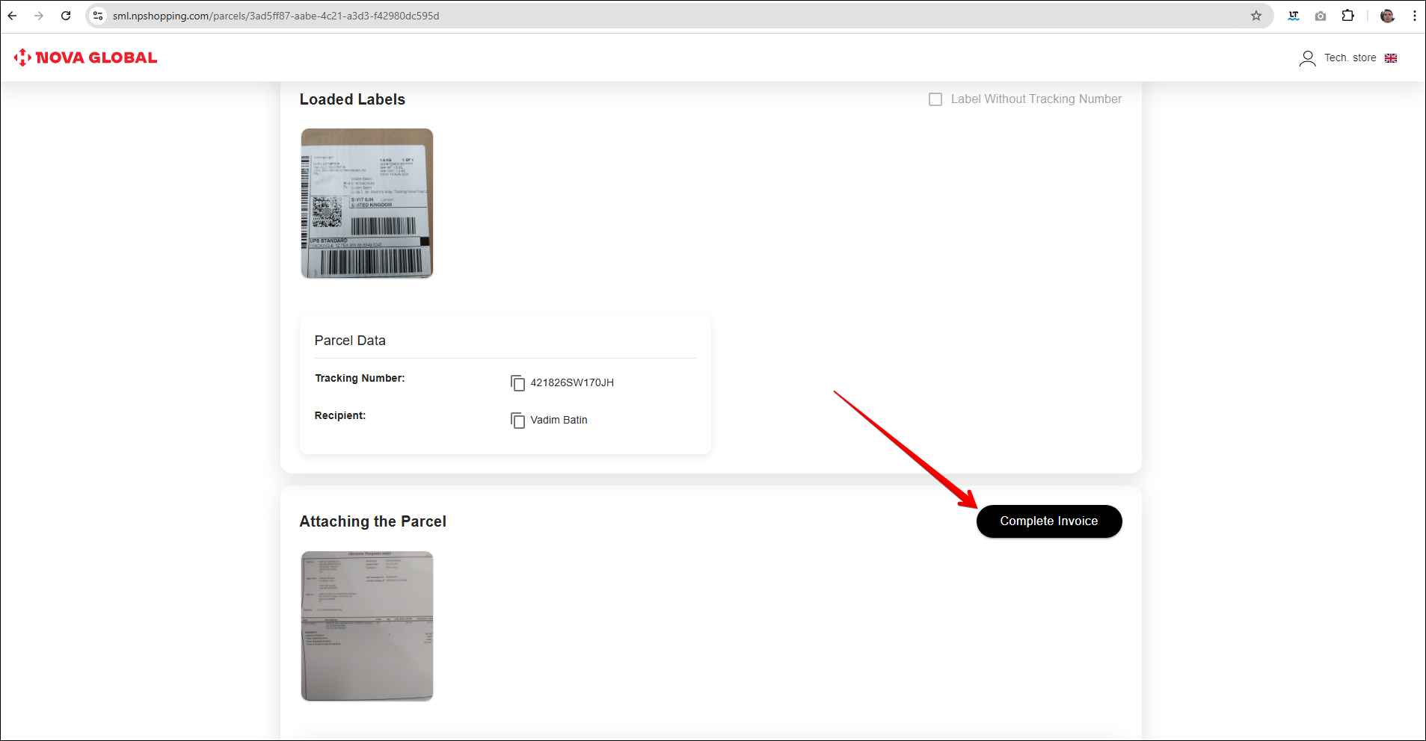Open the attached invoice document thumbnail
The image size is (1426, 741).
coord(366,626)
